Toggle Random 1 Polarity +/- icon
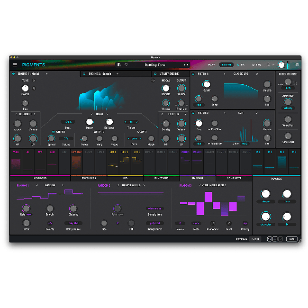 (50, 223)
